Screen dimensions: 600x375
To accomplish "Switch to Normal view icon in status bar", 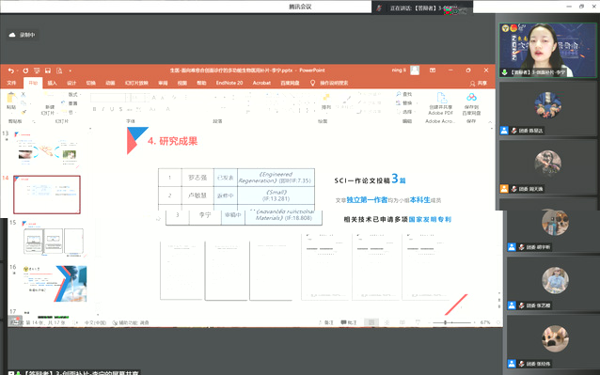I will [371, 322].
